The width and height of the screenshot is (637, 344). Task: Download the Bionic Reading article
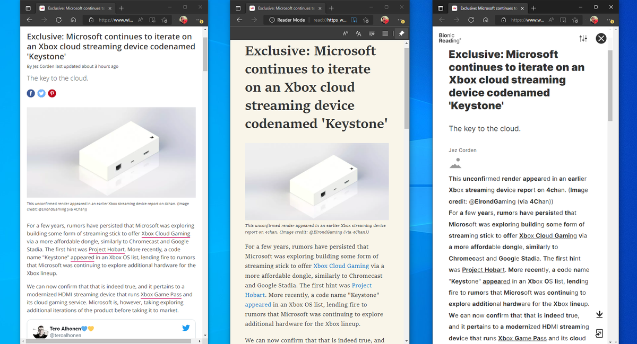click(x=599, y=314)
